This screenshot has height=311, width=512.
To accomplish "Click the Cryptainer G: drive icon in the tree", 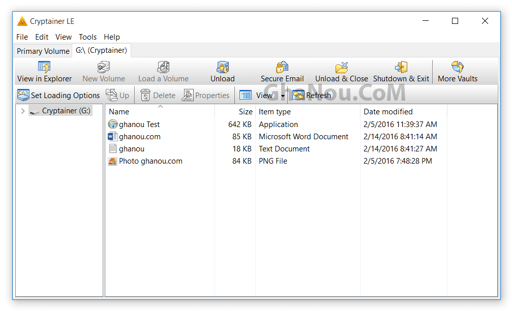I will pos(34,112).
